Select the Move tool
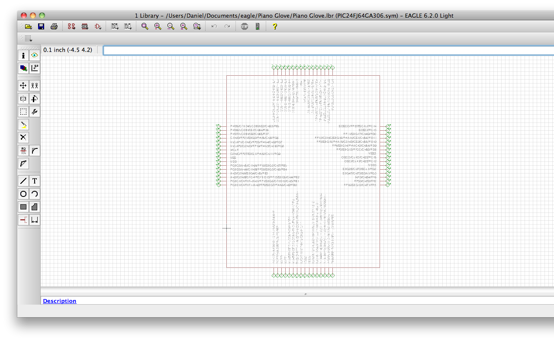 point(23,86)
